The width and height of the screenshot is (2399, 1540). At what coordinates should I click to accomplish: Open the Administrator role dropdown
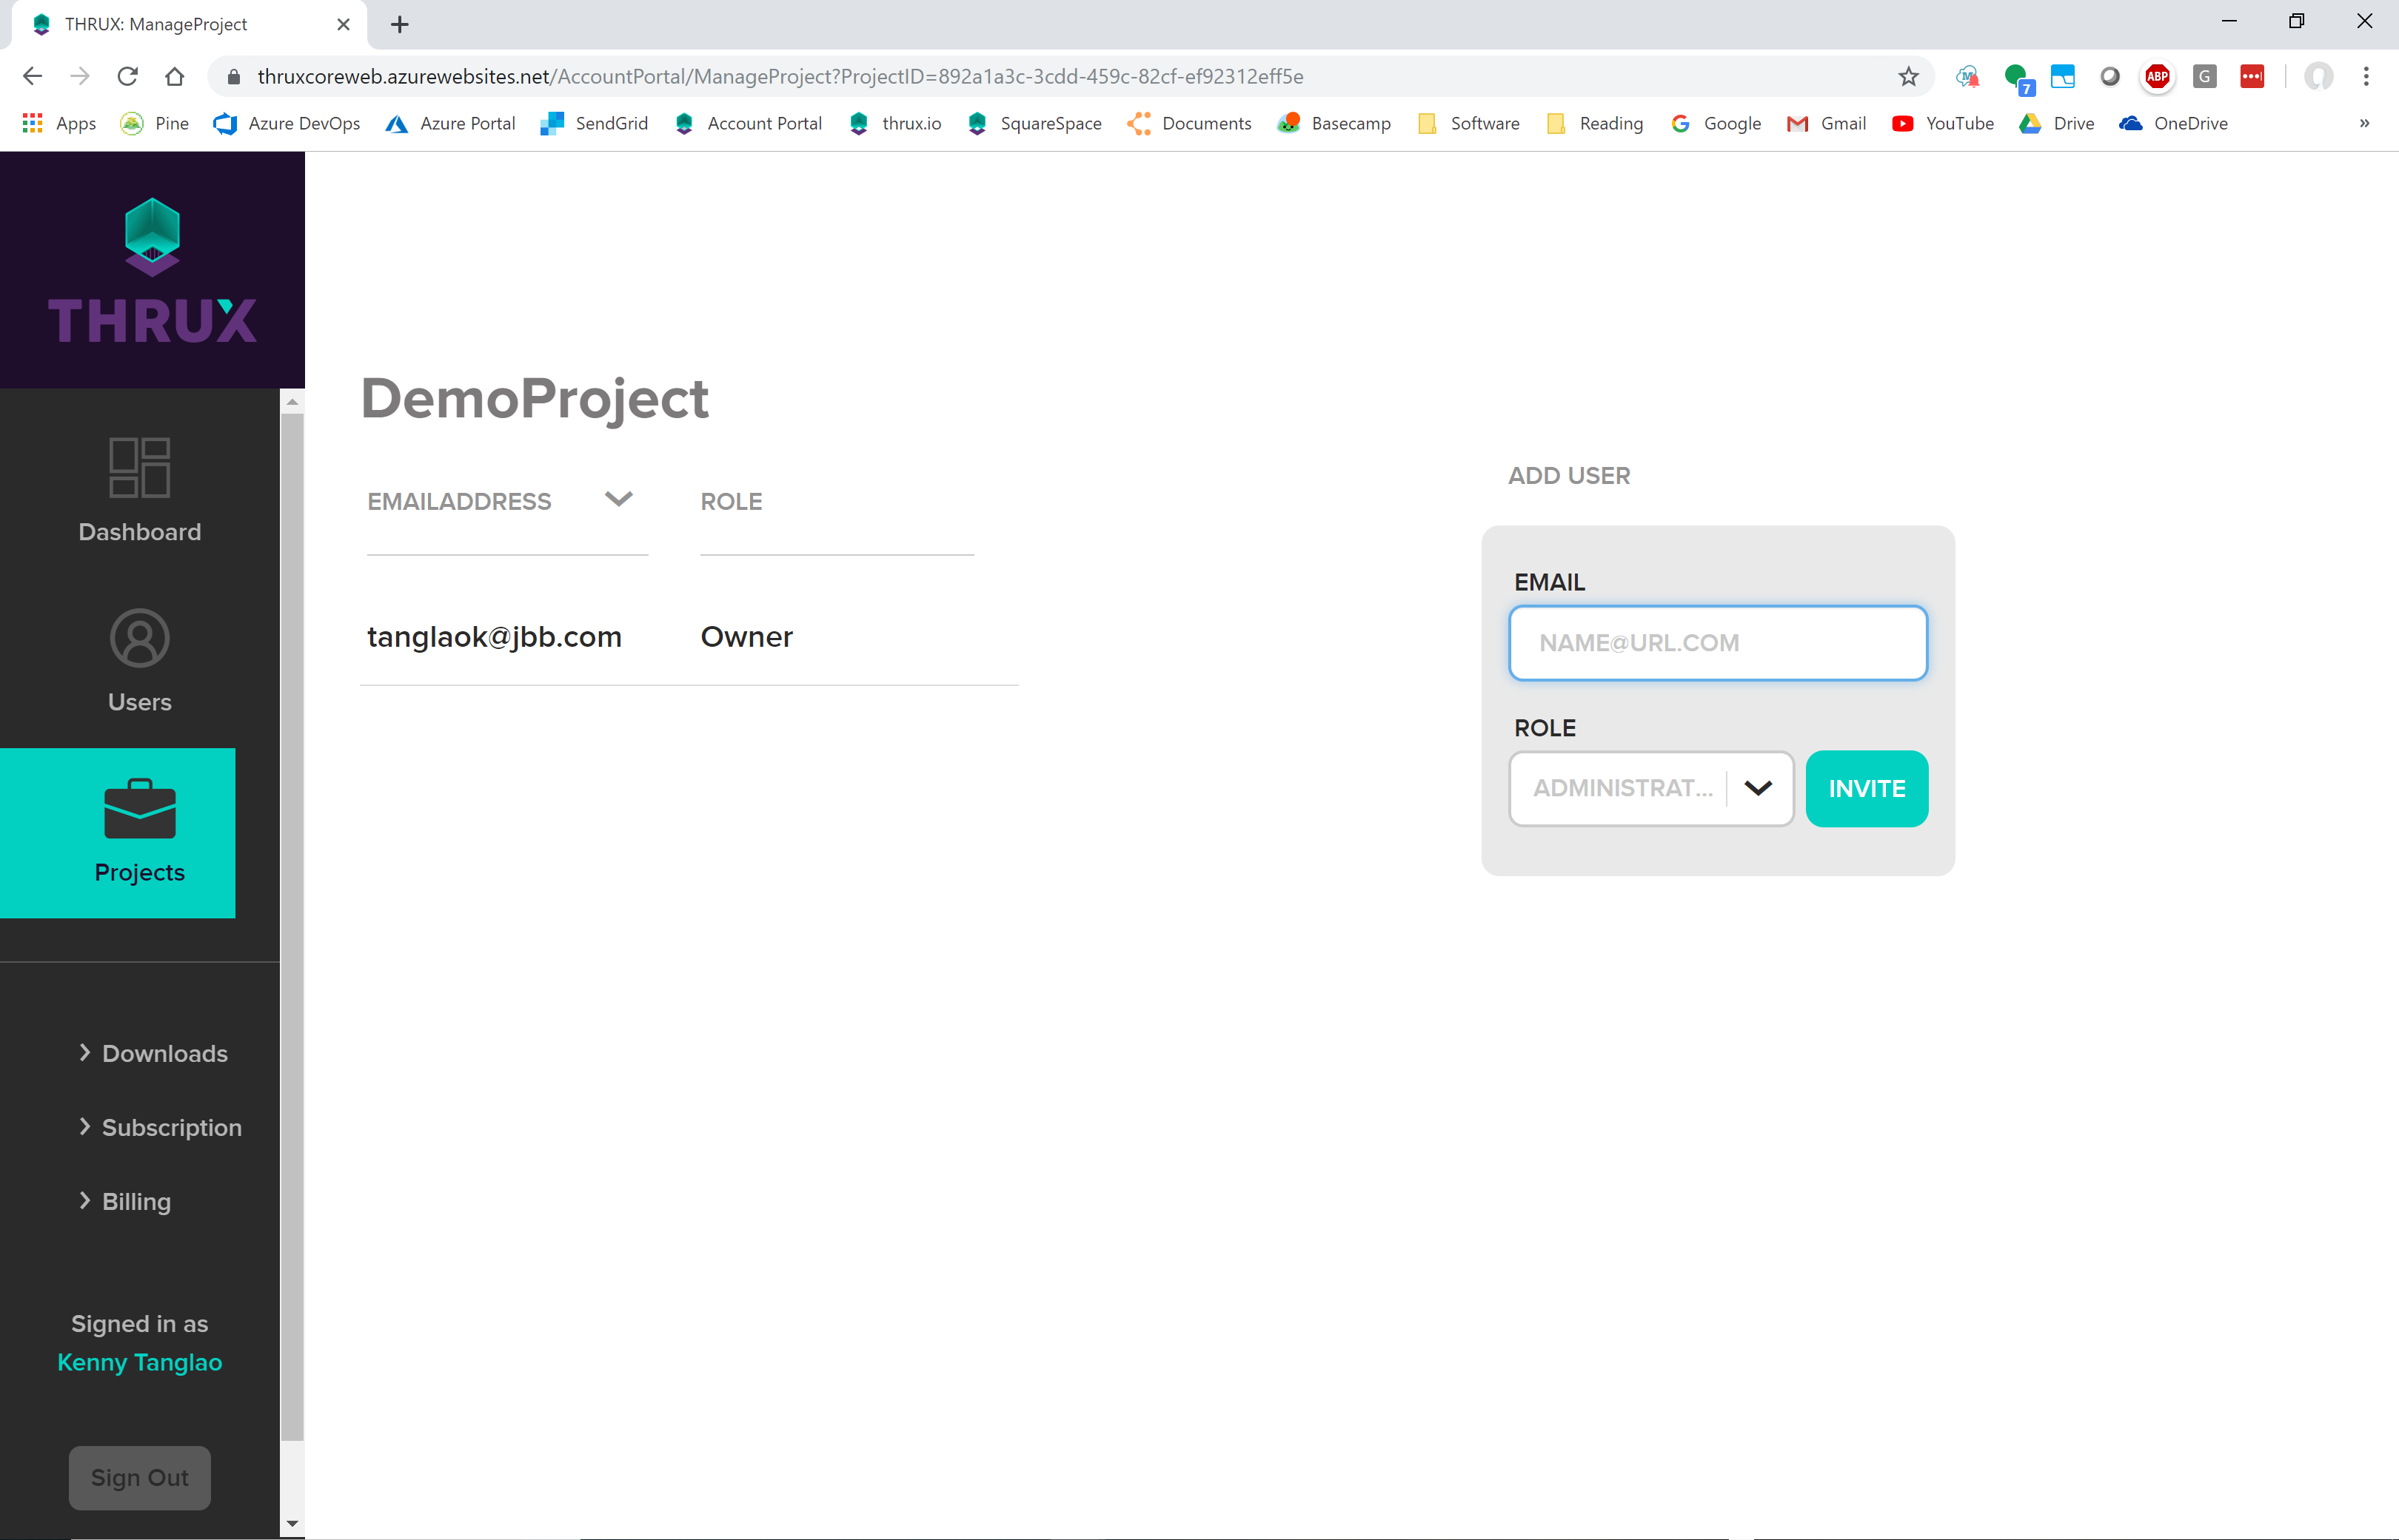[x=1650, y=788]
